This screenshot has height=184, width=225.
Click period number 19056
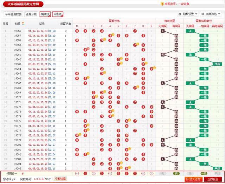coord(18,31)
